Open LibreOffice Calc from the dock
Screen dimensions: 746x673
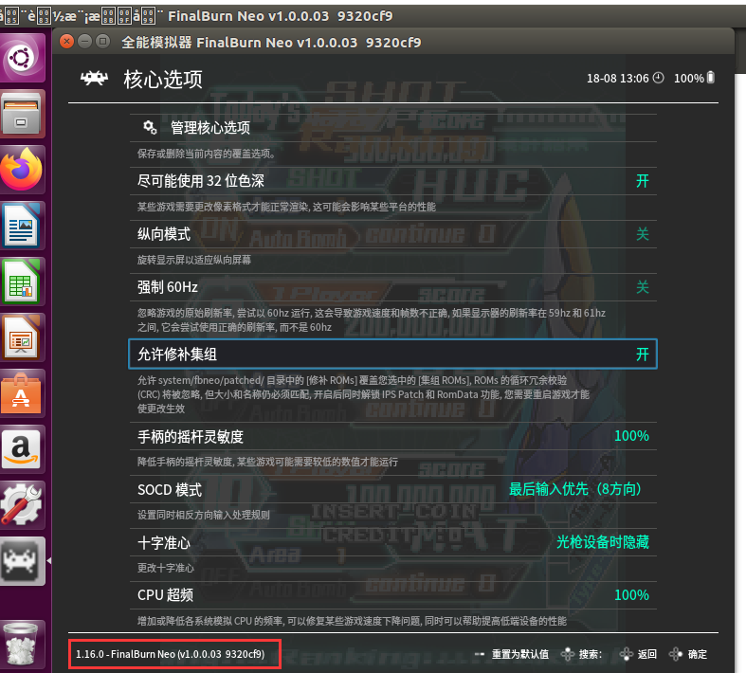[21, 282]
